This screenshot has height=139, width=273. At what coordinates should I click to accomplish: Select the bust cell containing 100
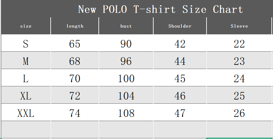(126, 78)
